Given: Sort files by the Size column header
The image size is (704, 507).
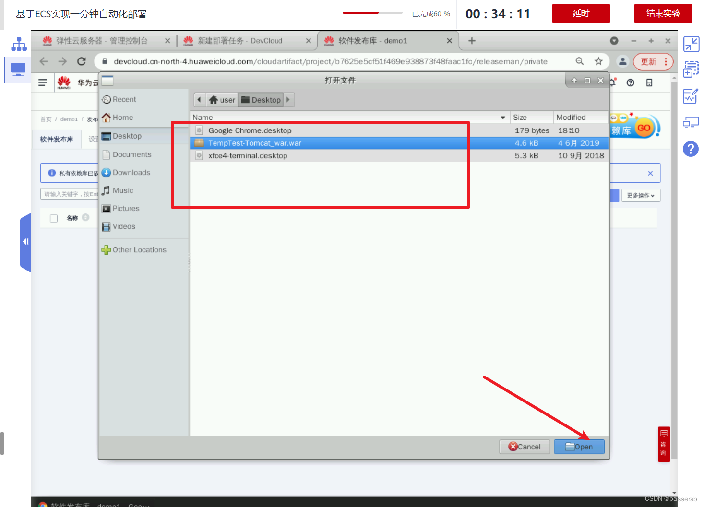Looking at the screenshot, I should (532, 117).
